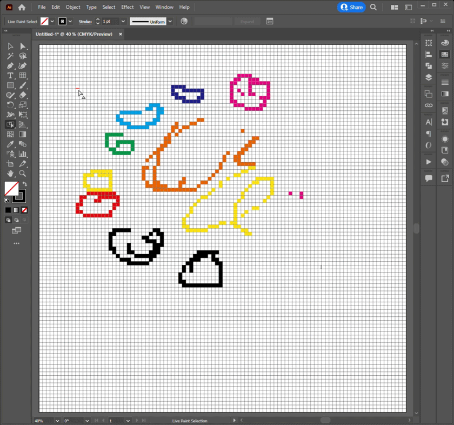
Task: Click the Share button
Action: (351, 7)
